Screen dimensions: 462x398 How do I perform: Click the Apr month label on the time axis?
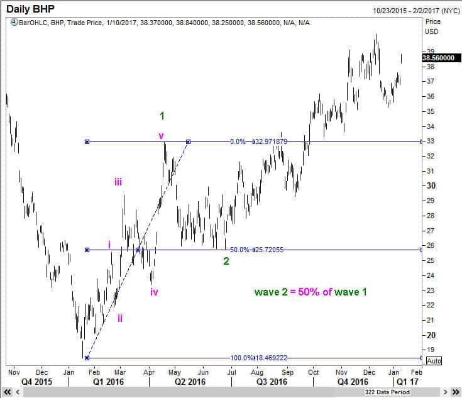tap(149, 372)
